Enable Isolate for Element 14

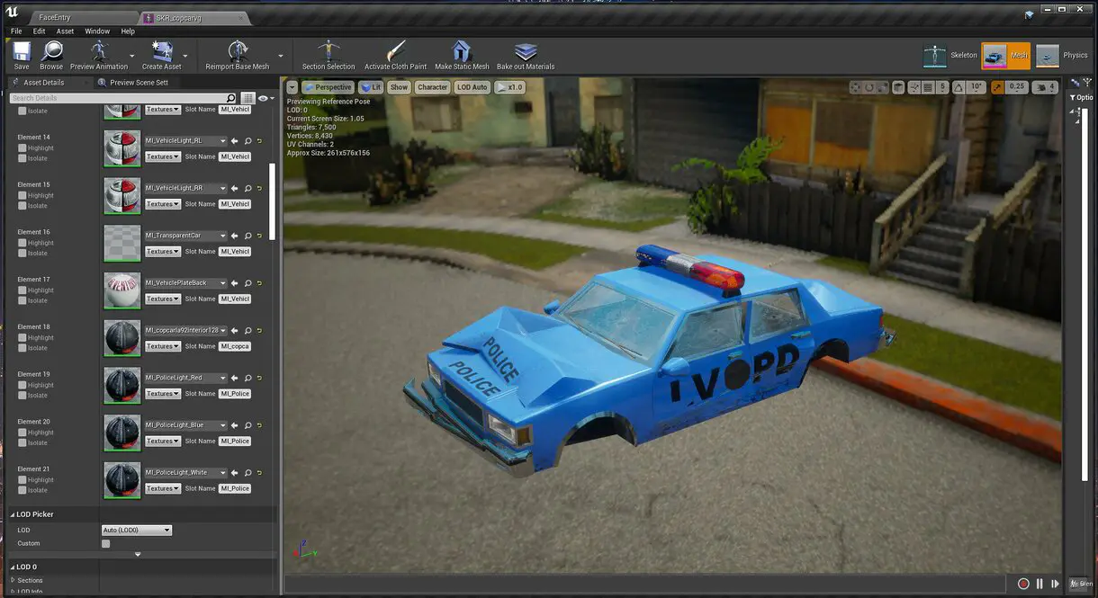[x=22, y=158]
